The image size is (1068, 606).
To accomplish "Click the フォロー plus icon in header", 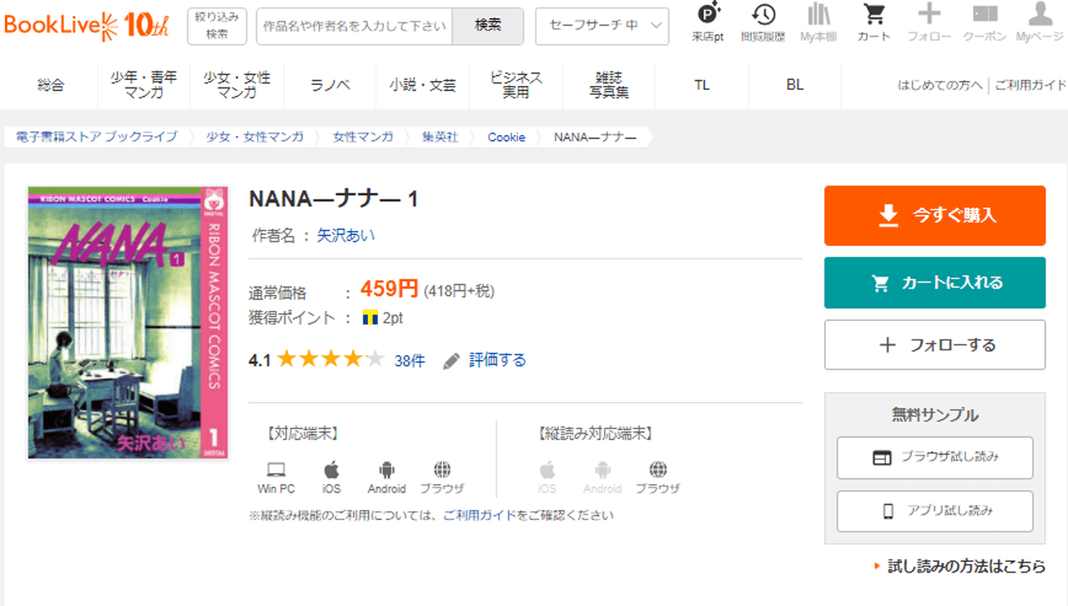I will 929,15.
